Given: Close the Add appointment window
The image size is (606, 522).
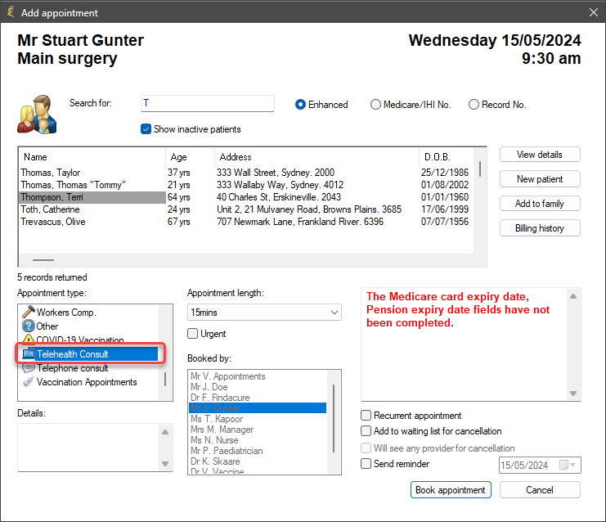Looking at the screenshot, I should [594, 12].
